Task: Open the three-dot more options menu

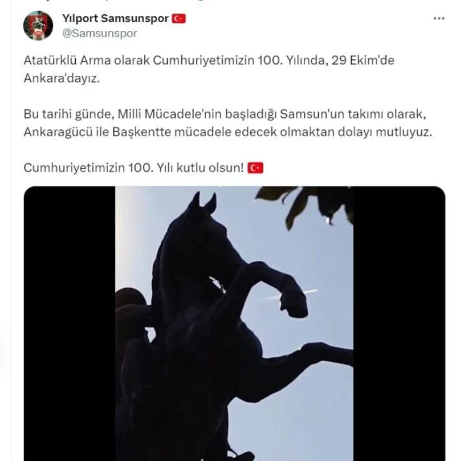Action: pyautogui.click(x=439, y=19)
